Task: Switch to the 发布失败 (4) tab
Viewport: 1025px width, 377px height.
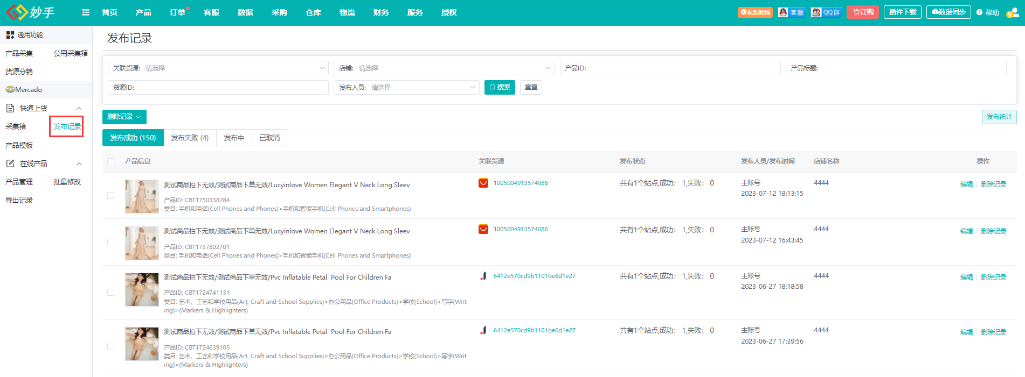Action: [x=190, y=138]
